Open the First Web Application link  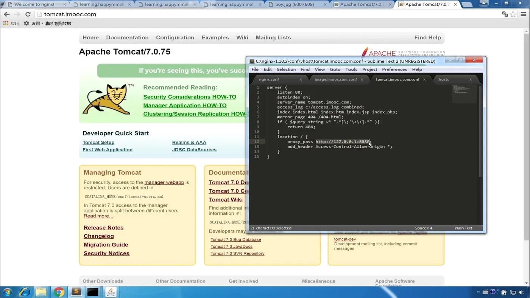coord(108,150)
